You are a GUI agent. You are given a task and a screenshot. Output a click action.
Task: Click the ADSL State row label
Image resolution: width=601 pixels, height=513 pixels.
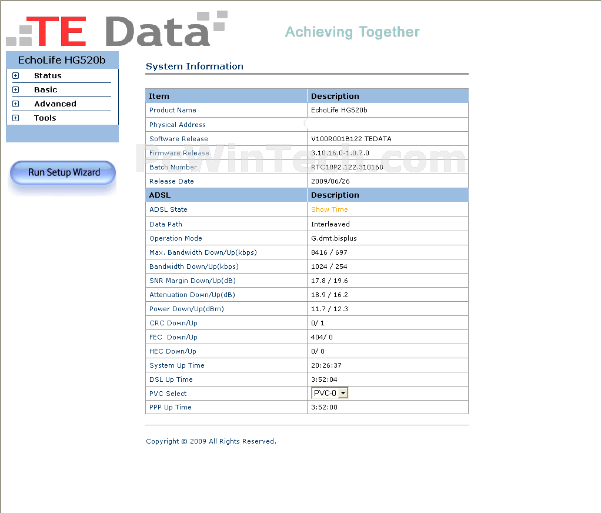pos(168,209)
